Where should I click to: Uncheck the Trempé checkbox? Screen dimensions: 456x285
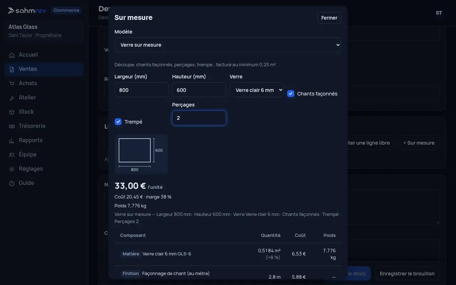tap(118, 121)
